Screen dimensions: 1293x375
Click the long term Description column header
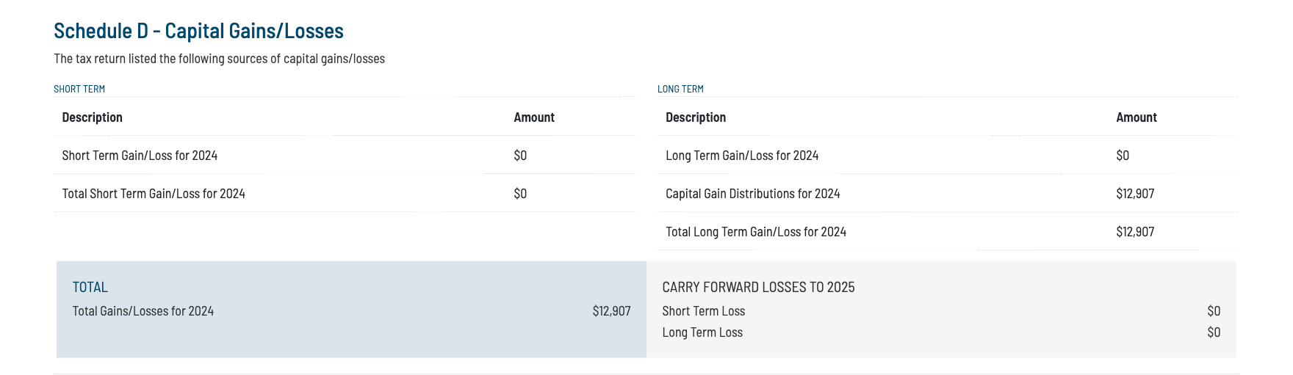tap(696, 117)
